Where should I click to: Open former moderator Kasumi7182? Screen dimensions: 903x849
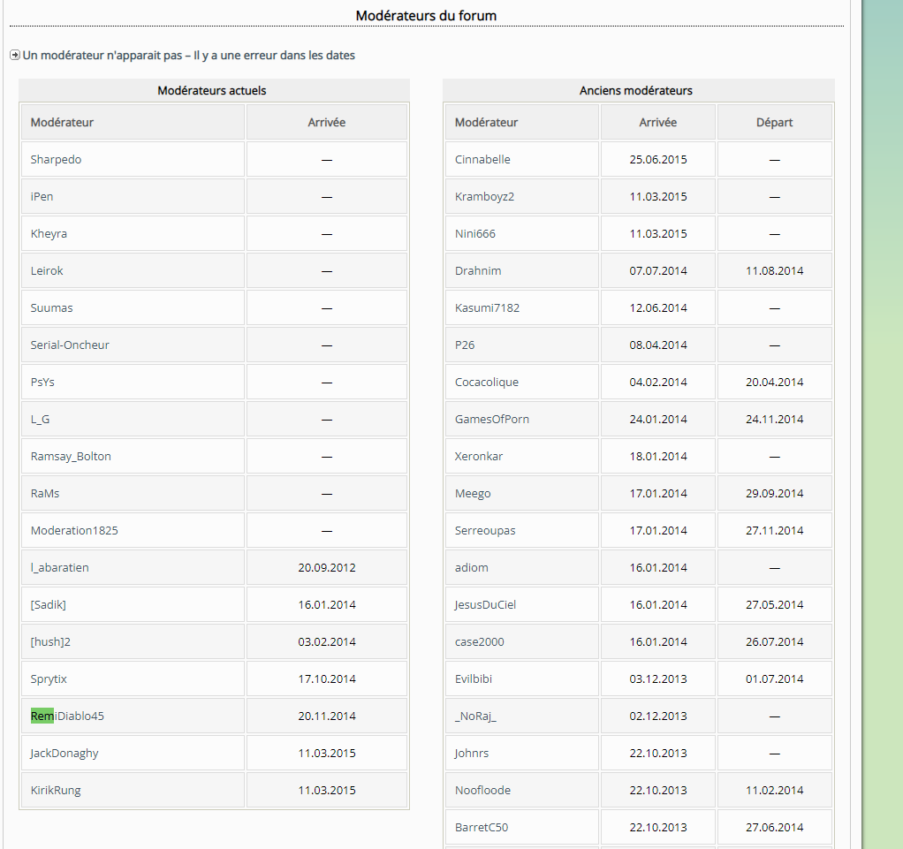[x=487, y=307]
